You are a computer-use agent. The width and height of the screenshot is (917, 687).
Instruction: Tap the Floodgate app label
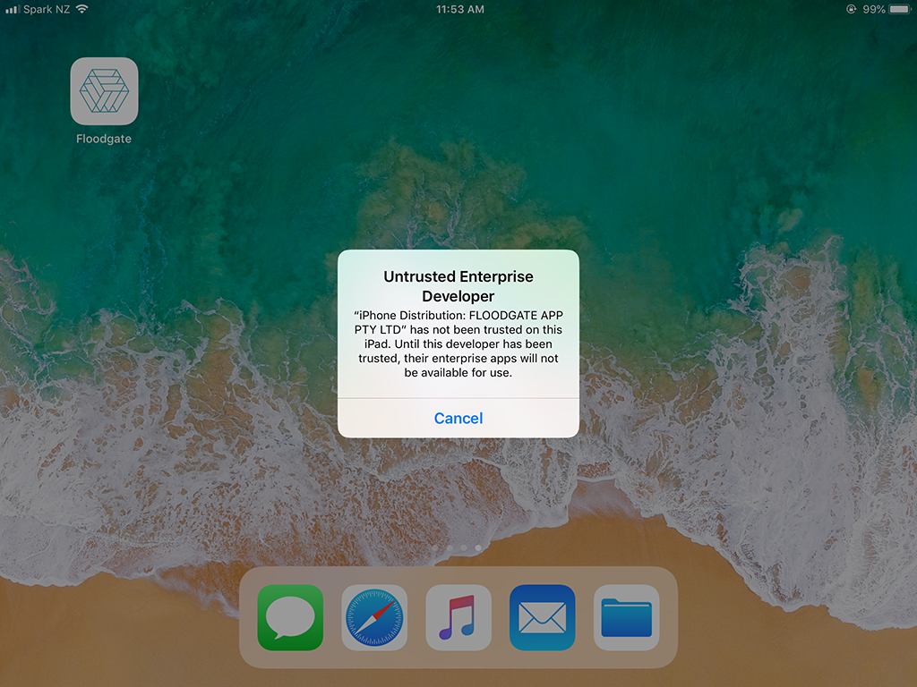point(104,139)
